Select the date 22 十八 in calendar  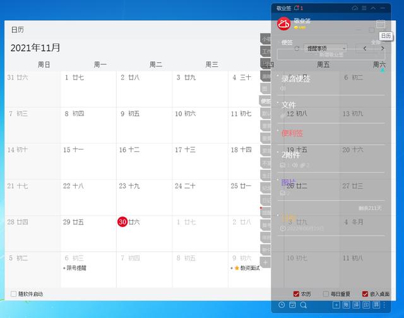[73, 186]
